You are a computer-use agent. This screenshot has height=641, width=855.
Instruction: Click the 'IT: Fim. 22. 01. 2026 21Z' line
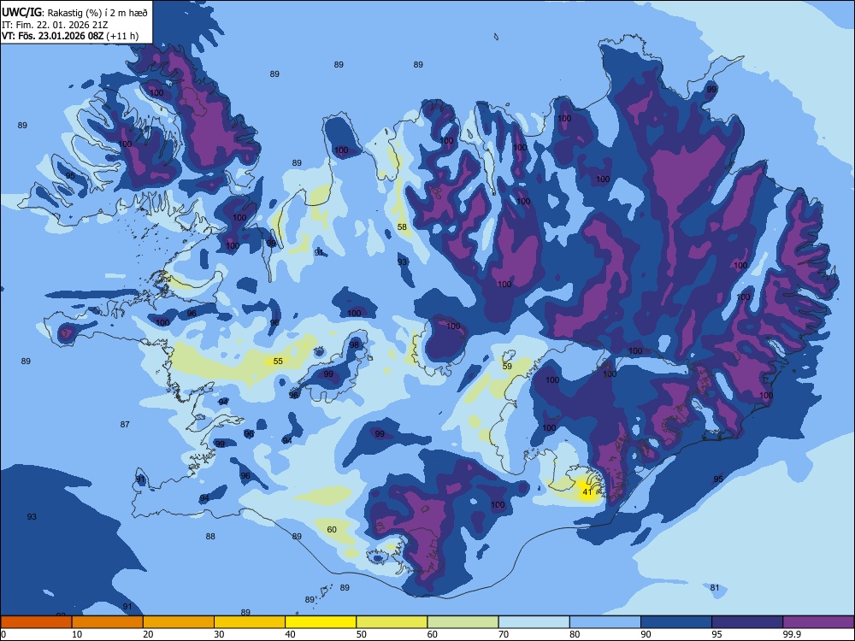(53, 25)
